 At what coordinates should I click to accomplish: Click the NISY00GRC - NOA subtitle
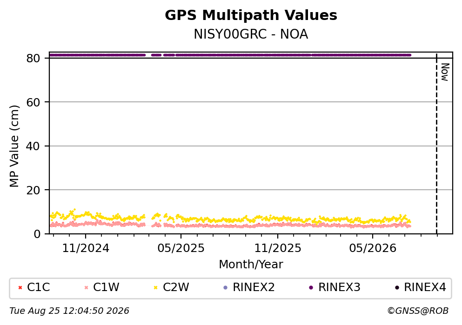251,34
